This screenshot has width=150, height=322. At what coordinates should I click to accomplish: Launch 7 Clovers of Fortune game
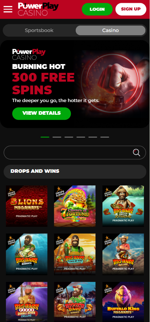75,206
